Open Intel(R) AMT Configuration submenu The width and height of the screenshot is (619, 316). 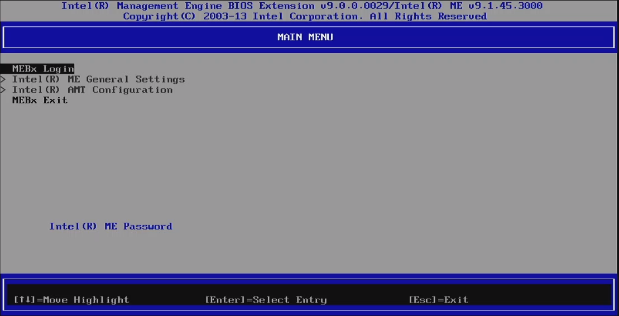[x=92, y=90]
